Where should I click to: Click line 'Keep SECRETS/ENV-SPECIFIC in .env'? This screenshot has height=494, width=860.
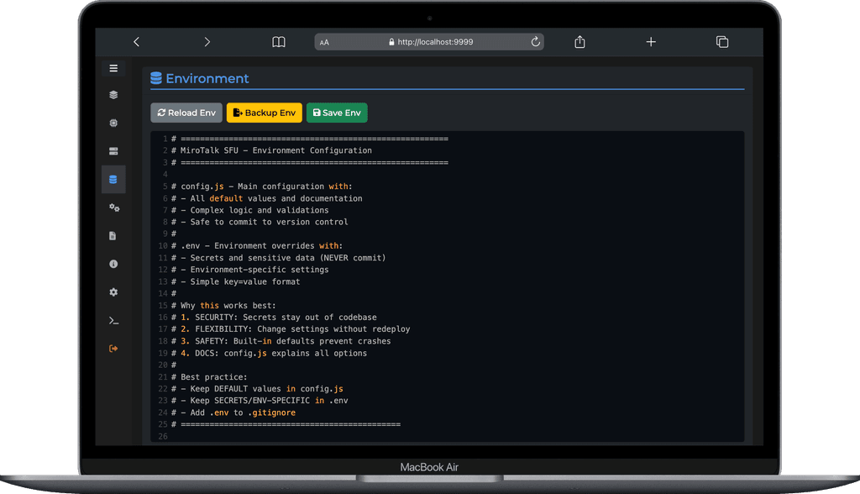tap(269, 401)
